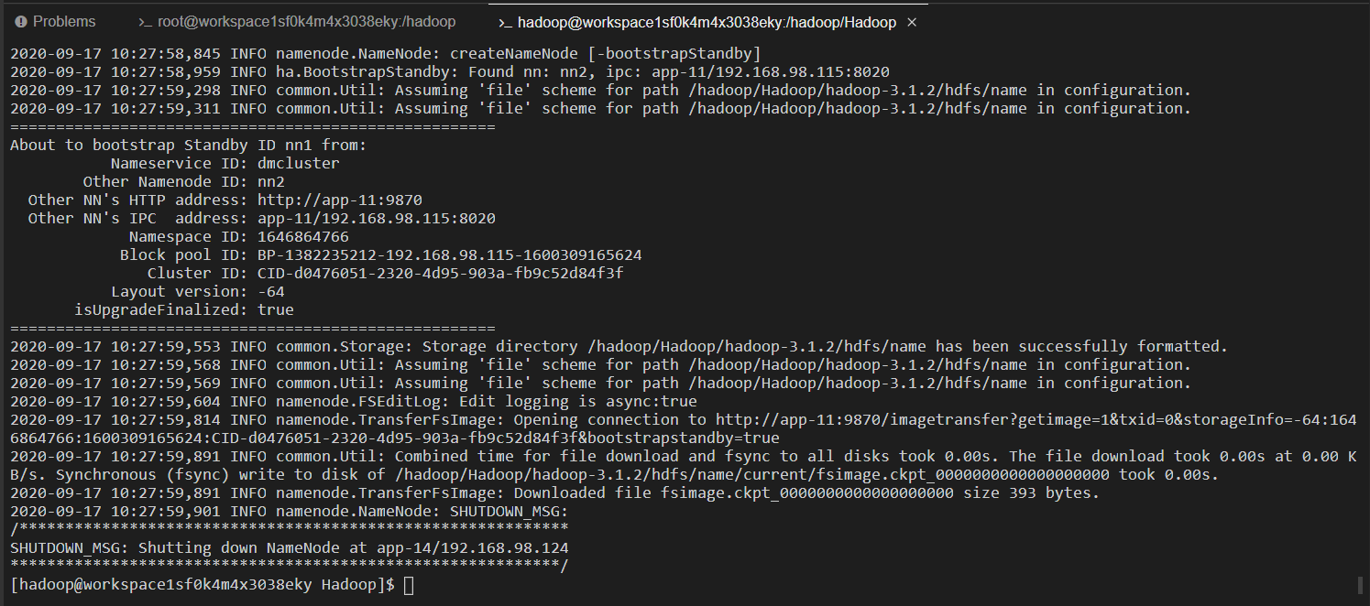Click the Problems warning circle icon

coord(21,21)
